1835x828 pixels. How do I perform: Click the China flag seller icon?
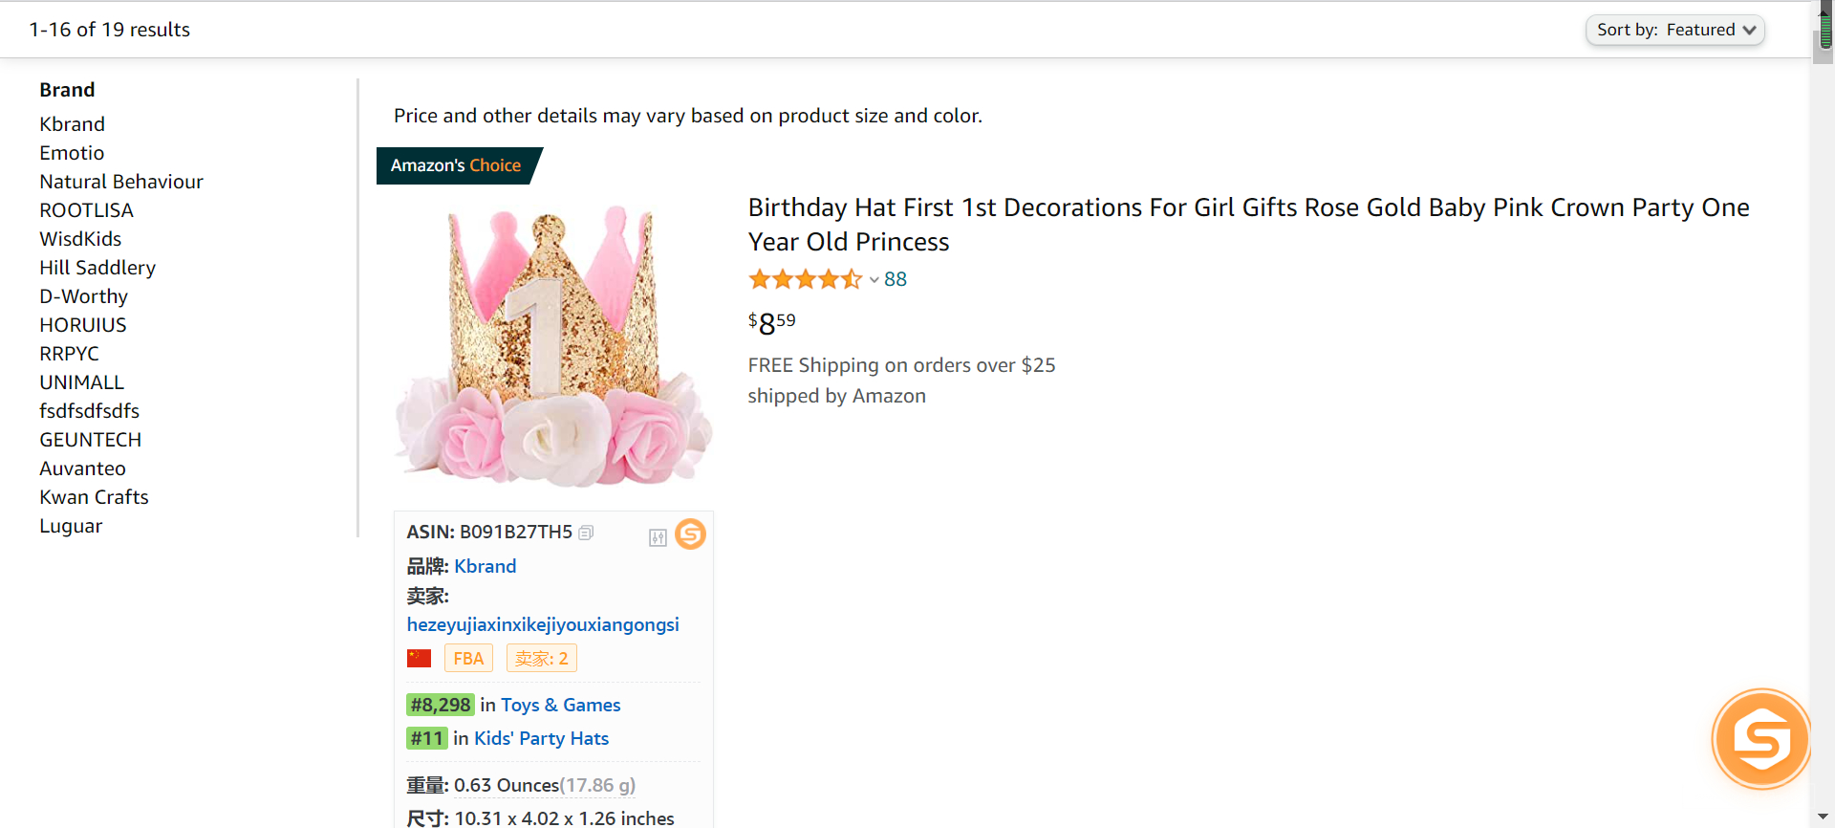tap(419, 659)
